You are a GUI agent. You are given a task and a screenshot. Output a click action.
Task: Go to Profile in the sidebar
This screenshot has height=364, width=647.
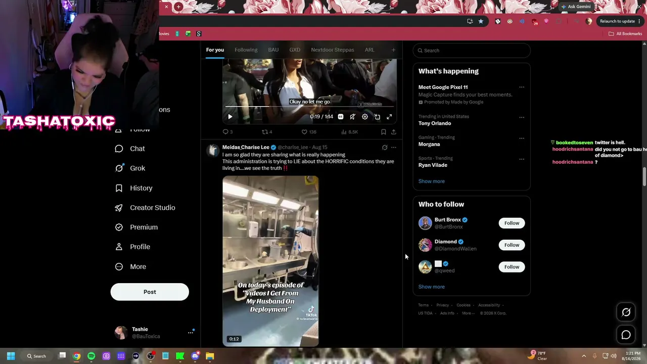pos(132,247)
